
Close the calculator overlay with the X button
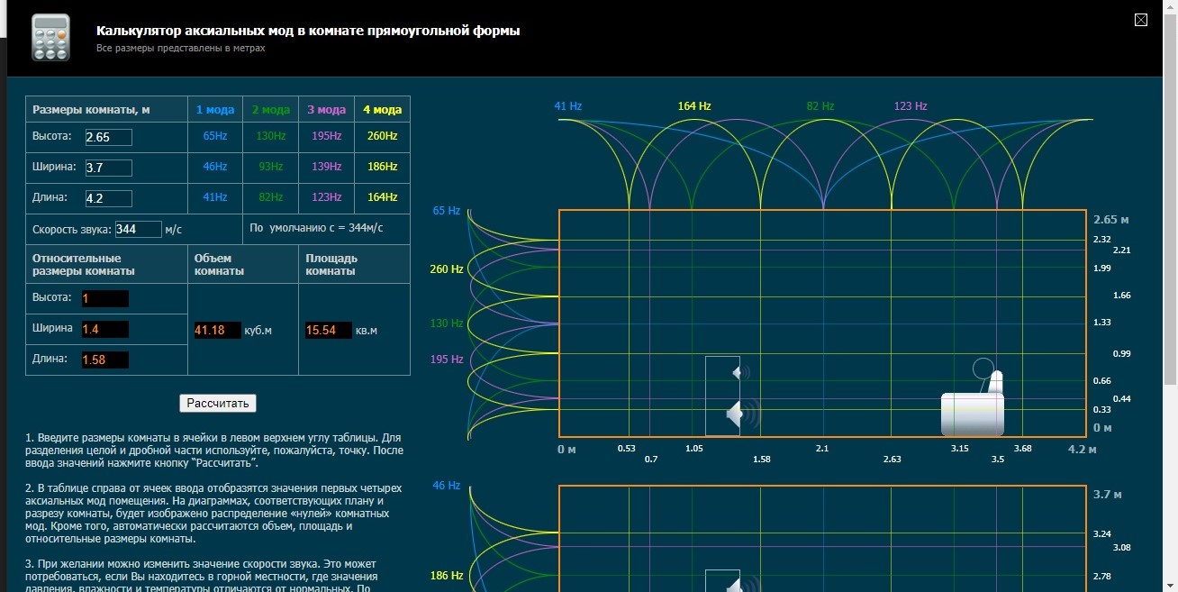(1141, 20)
